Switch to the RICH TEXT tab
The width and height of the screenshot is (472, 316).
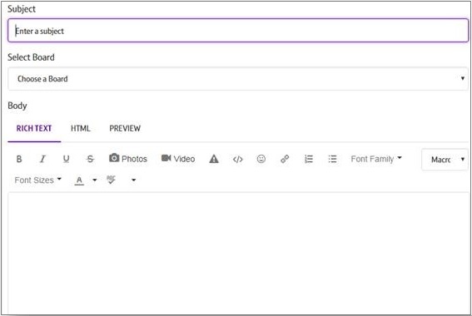[x=34, y=128]
